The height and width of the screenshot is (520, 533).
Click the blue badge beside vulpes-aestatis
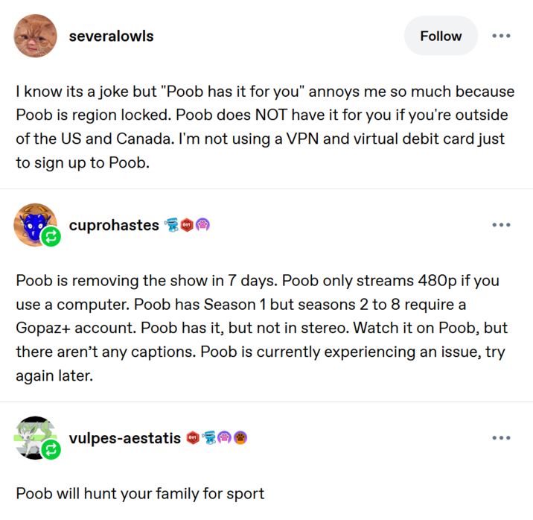[209, 438]
